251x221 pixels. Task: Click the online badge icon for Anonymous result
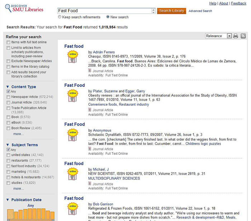pos(73,135)
